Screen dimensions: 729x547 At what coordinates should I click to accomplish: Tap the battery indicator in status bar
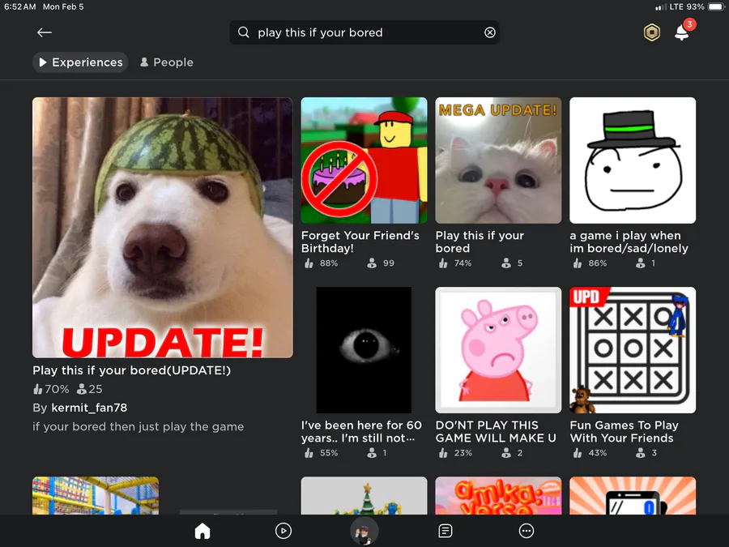click(716, 7)
